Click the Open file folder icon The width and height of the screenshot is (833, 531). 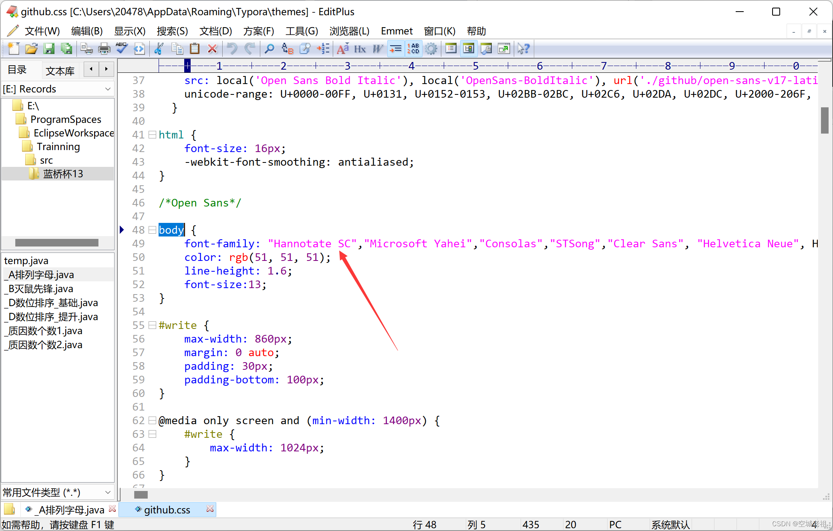pos(31,49)
